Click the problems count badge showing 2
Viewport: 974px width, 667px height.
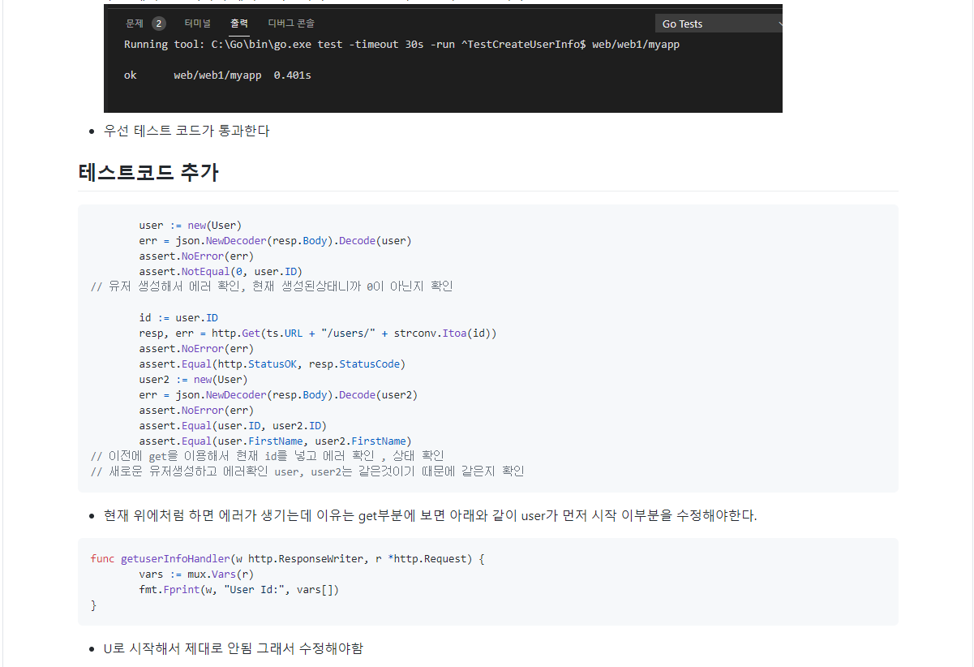[x=159, y=24]
